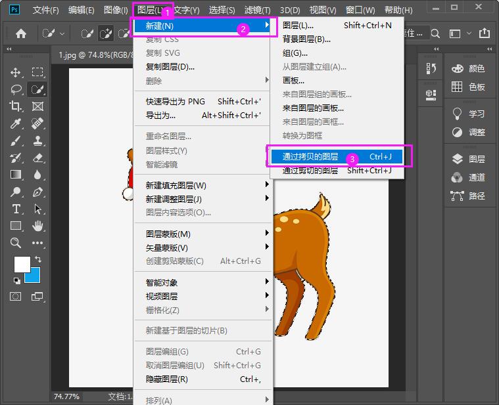499x405 pixels.
Task: Click the Home icon in options bar
Action: pyautogui.click(x=21, y=33)
